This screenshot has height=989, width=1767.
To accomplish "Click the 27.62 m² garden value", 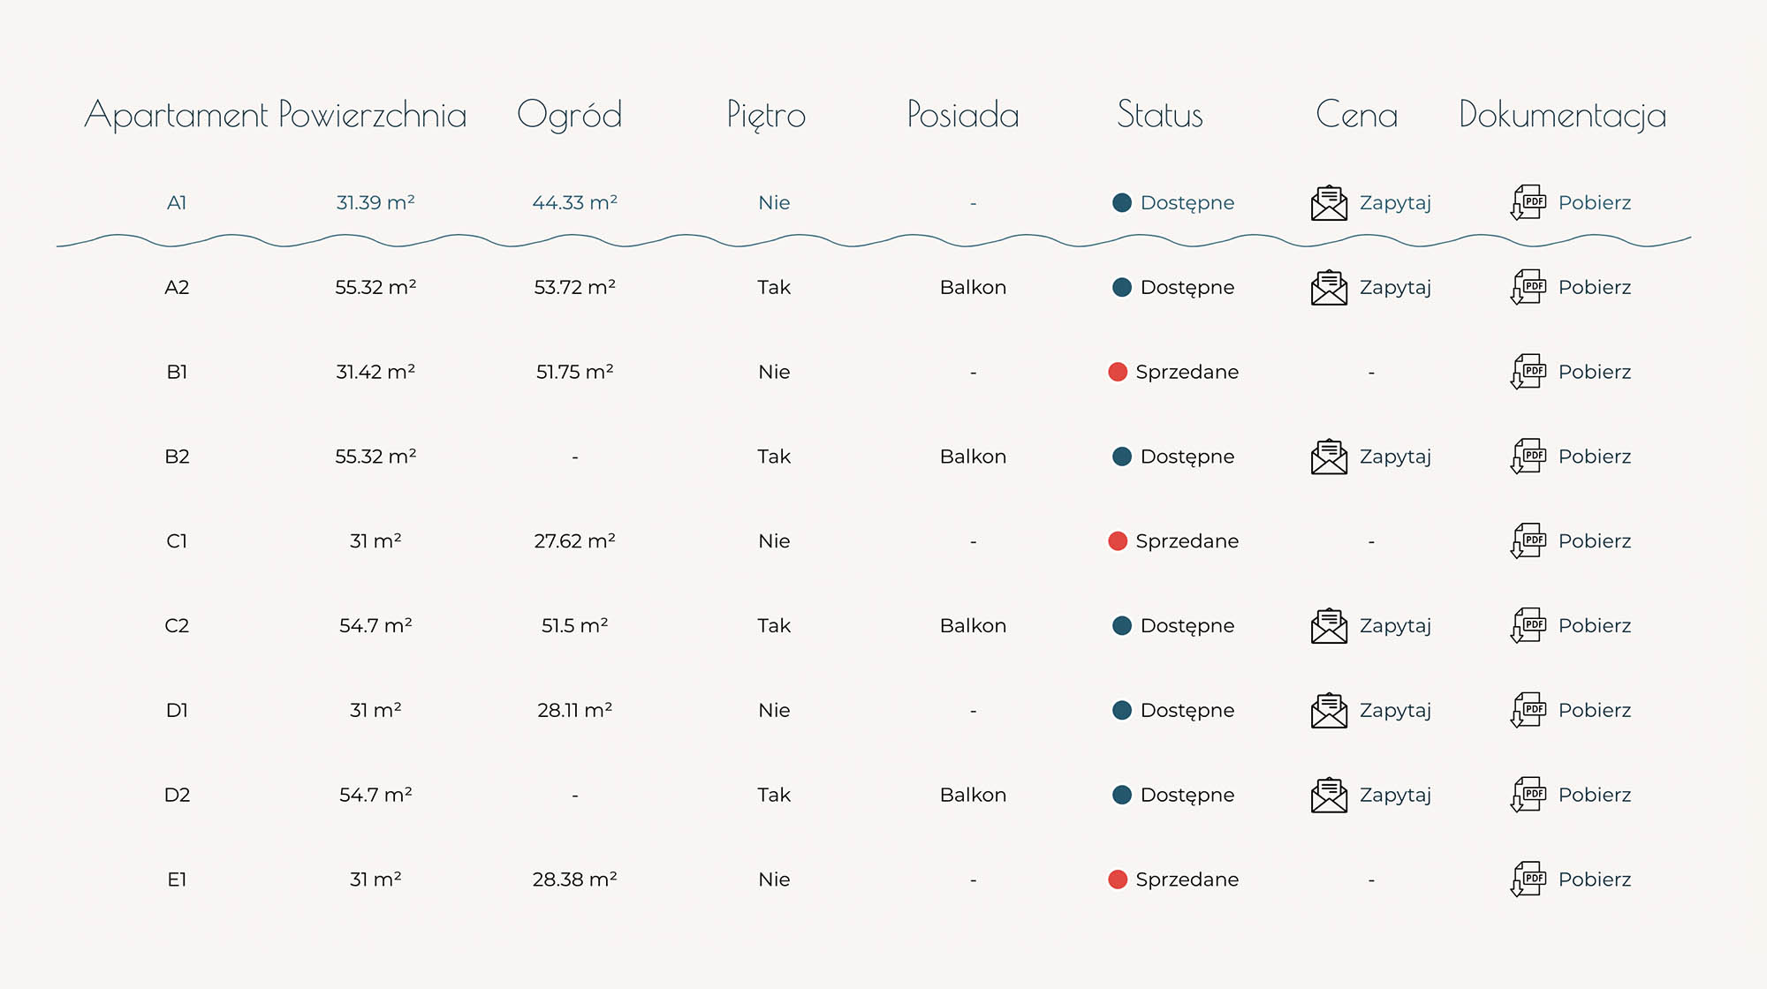I will pos(574,541).
